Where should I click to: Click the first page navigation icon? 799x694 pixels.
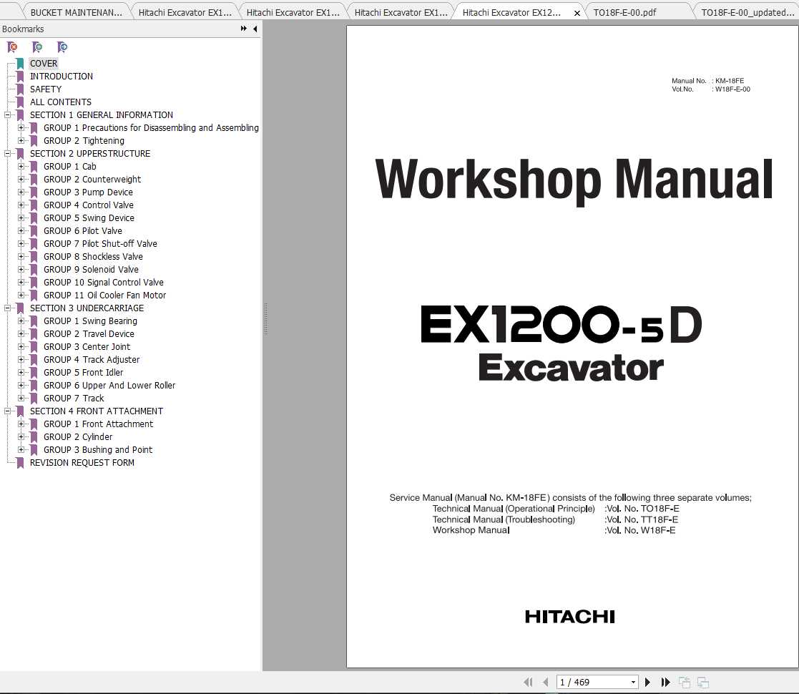[x=529, y=682]
